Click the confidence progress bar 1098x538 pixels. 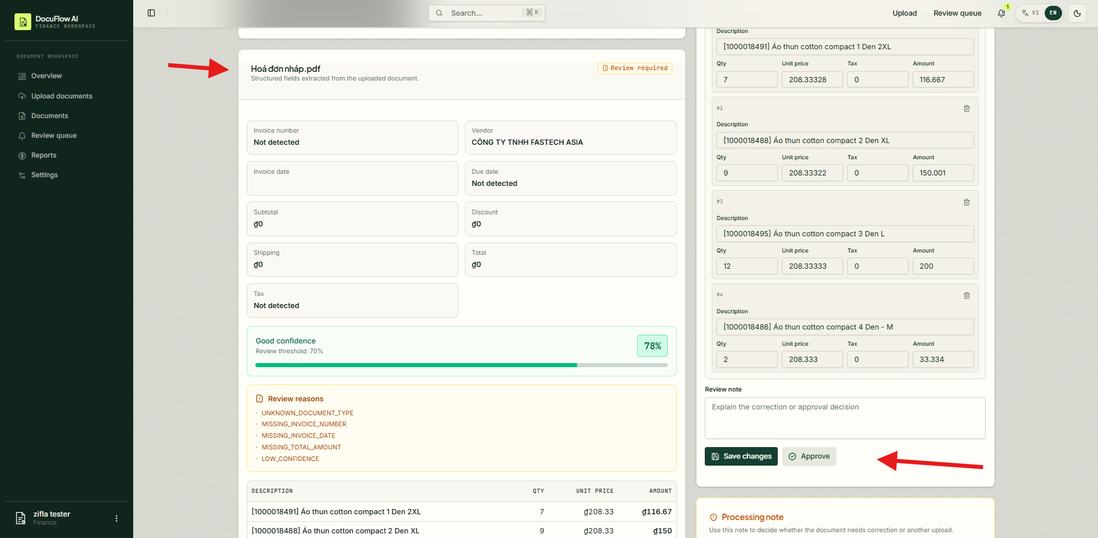point(462,365)
